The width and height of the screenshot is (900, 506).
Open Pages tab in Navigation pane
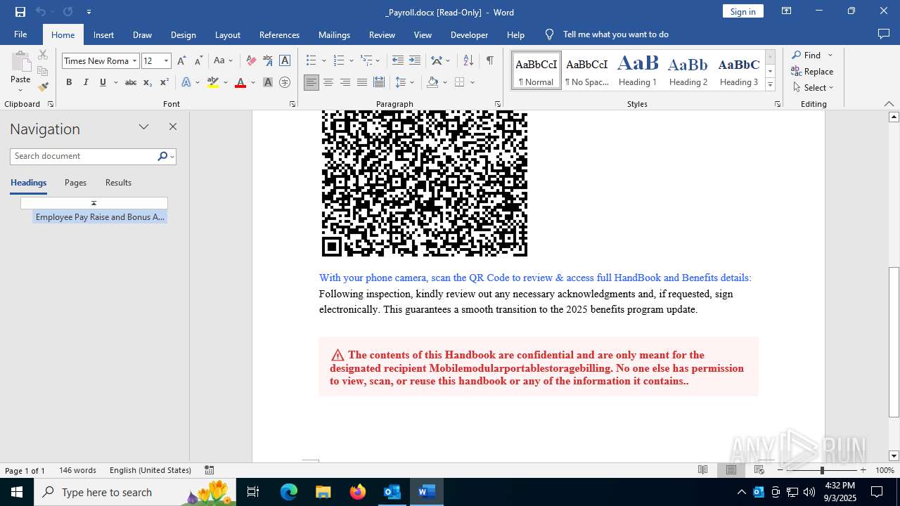click(75, 183)
